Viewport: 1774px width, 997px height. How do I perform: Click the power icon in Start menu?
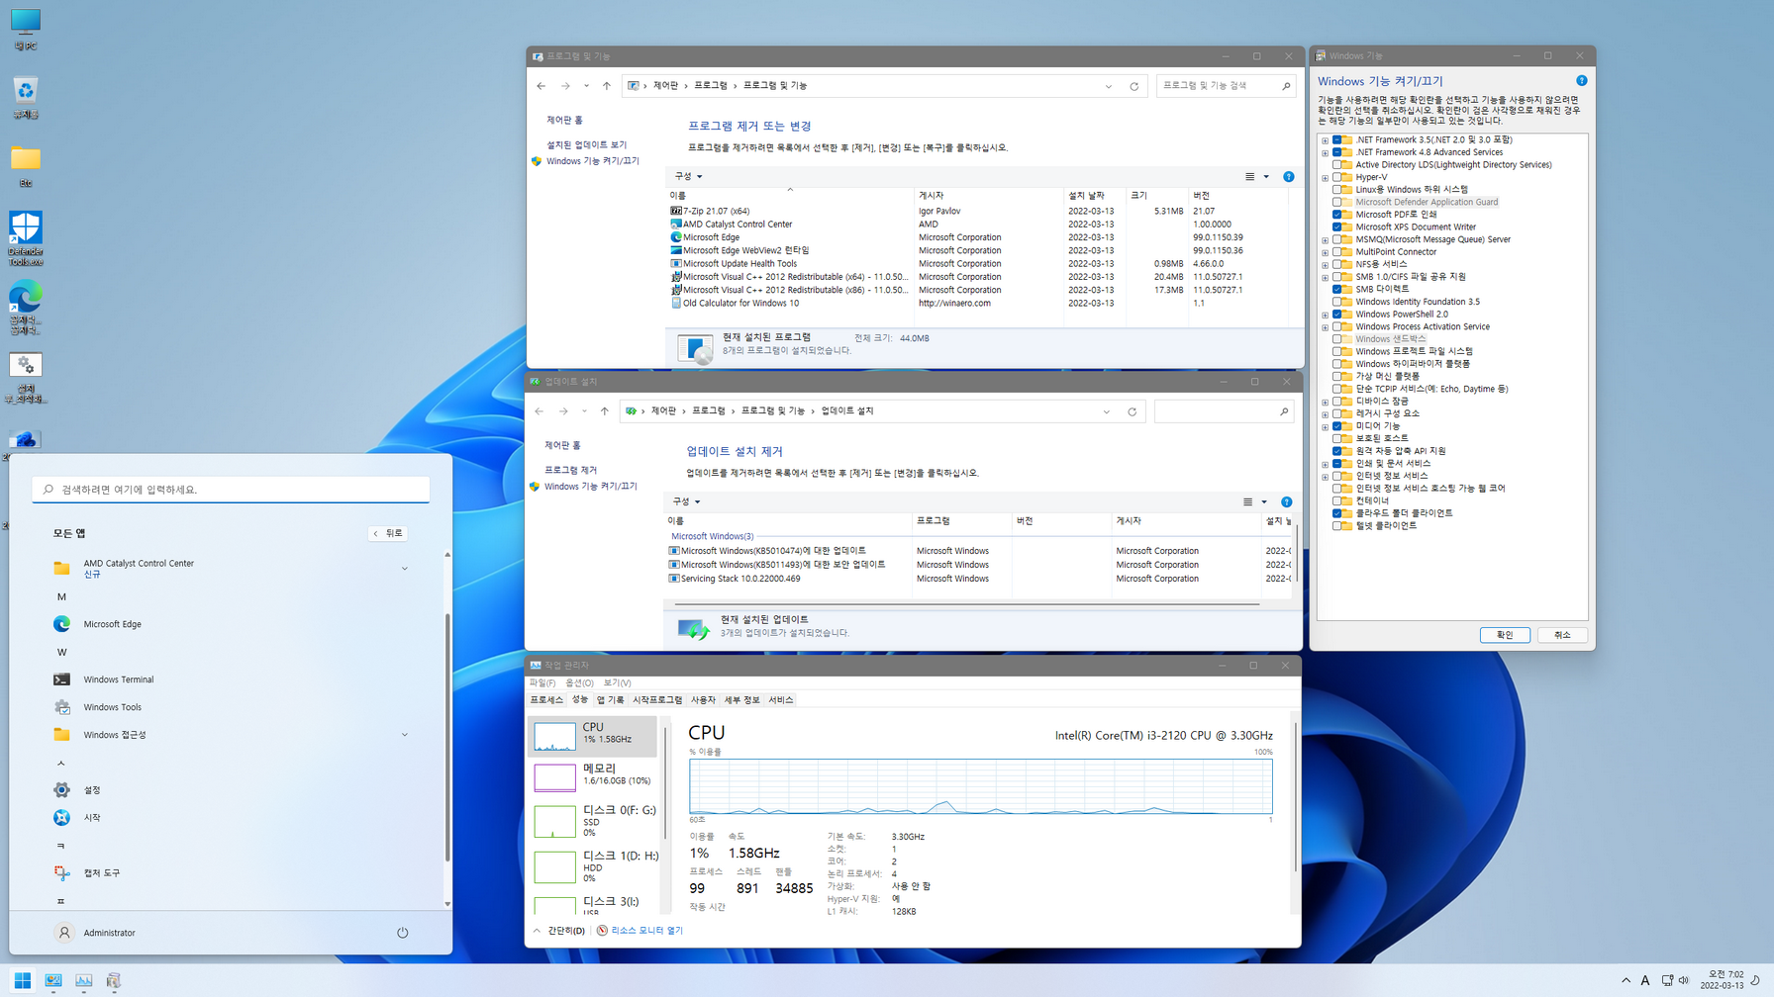(402, 933)
